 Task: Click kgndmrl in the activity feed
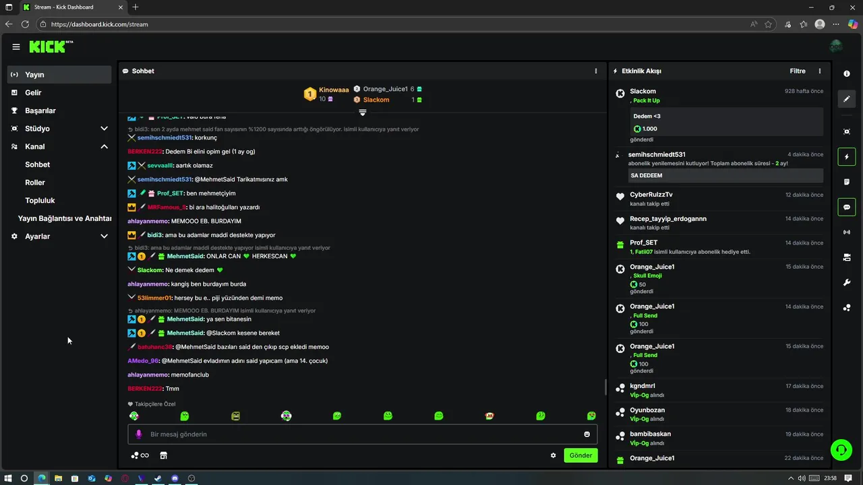(x=643, y=386)
